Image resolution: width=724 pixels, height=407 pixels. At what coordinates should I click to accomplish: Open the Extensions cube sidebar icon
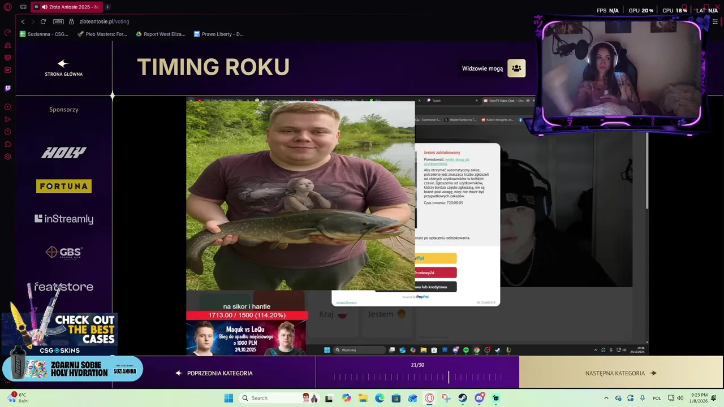tap(8, 144)
